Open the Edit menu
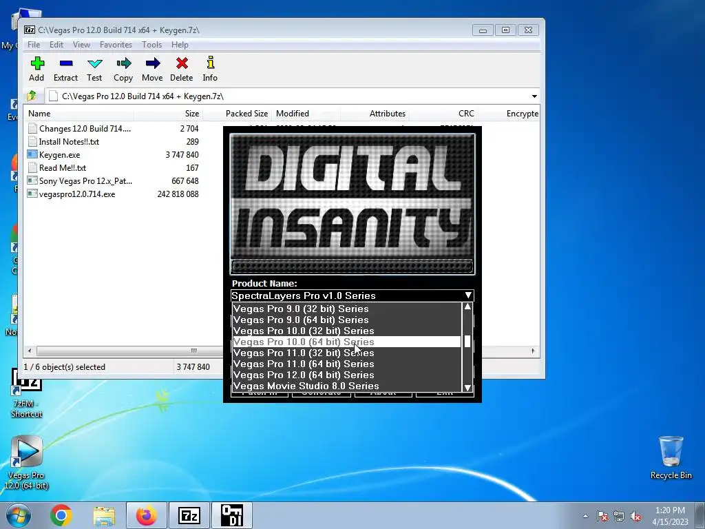705x529 pixels. coord(56,45)
